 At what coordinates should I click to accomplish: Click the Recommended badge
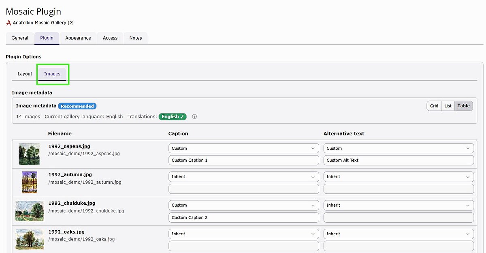coord(77,106)
